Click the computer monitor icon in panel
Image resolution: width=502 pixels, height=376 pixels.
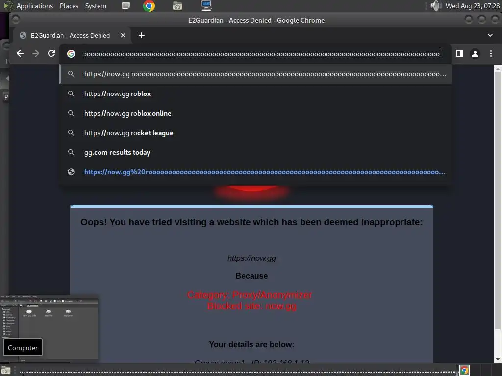pyautogui.click(x=206, y=5)
